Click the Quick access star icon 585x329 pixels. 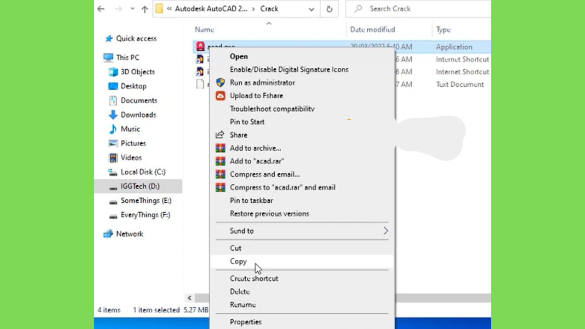click(109, 38)
